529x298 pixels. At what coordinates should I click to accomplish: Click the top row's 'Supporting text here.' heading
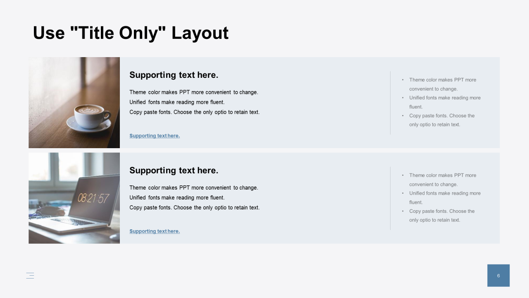coord(174,75)
